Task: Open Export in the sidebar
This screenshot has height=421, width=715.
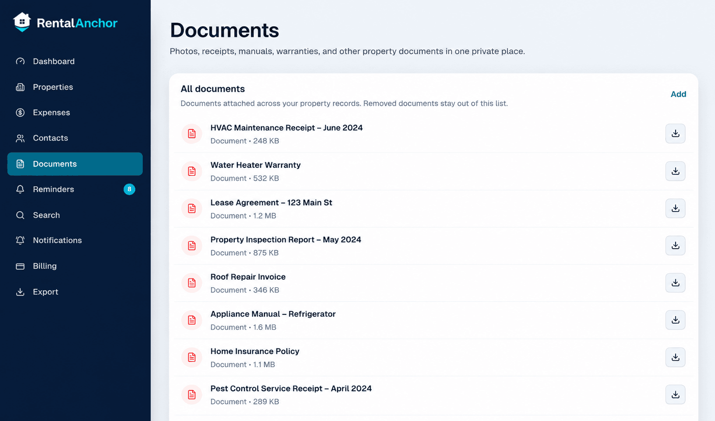Action: [x=75, y=292]
